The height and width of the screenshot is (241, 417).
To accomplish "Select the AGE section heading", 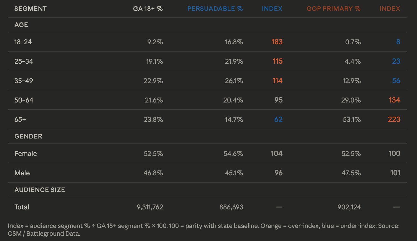I will click(x=21, y=25).
